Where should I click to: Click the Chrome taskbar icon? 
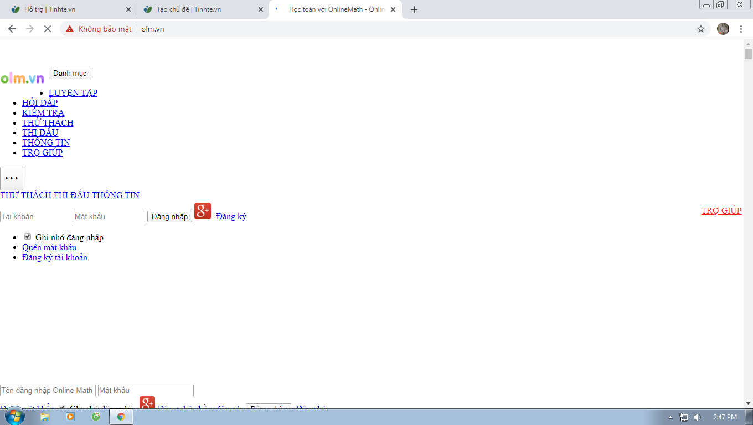coord(121,417)
